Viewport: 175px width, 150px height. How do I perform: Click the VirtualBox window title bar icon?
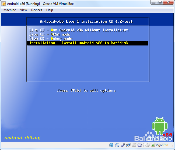pyautogui.click(x=3, y=4)
